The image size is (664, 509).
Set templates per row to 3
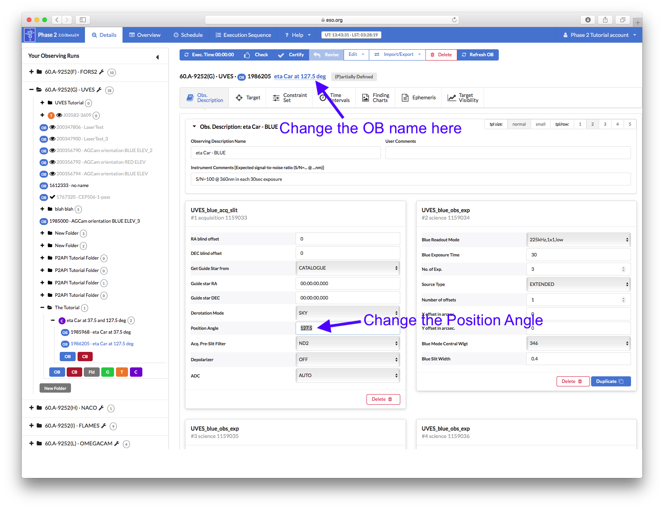pos(605,124)
